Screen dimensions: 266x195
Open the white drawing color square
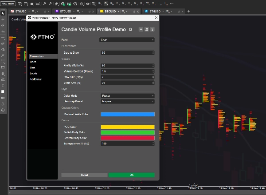pos(3,92)
